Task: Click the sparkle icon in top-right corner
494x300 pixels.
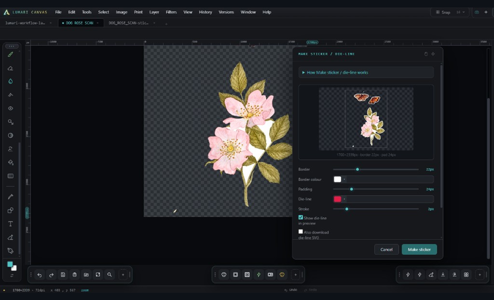Action: [x=486, y=12]
